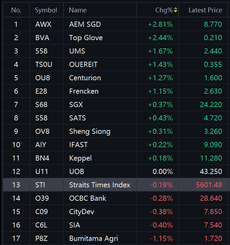Select the C6L symbol
Screen dimensions: 230x245
coord(41,225)
